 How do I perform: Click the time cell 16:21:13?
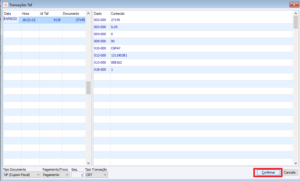click(x=31, y=20)
